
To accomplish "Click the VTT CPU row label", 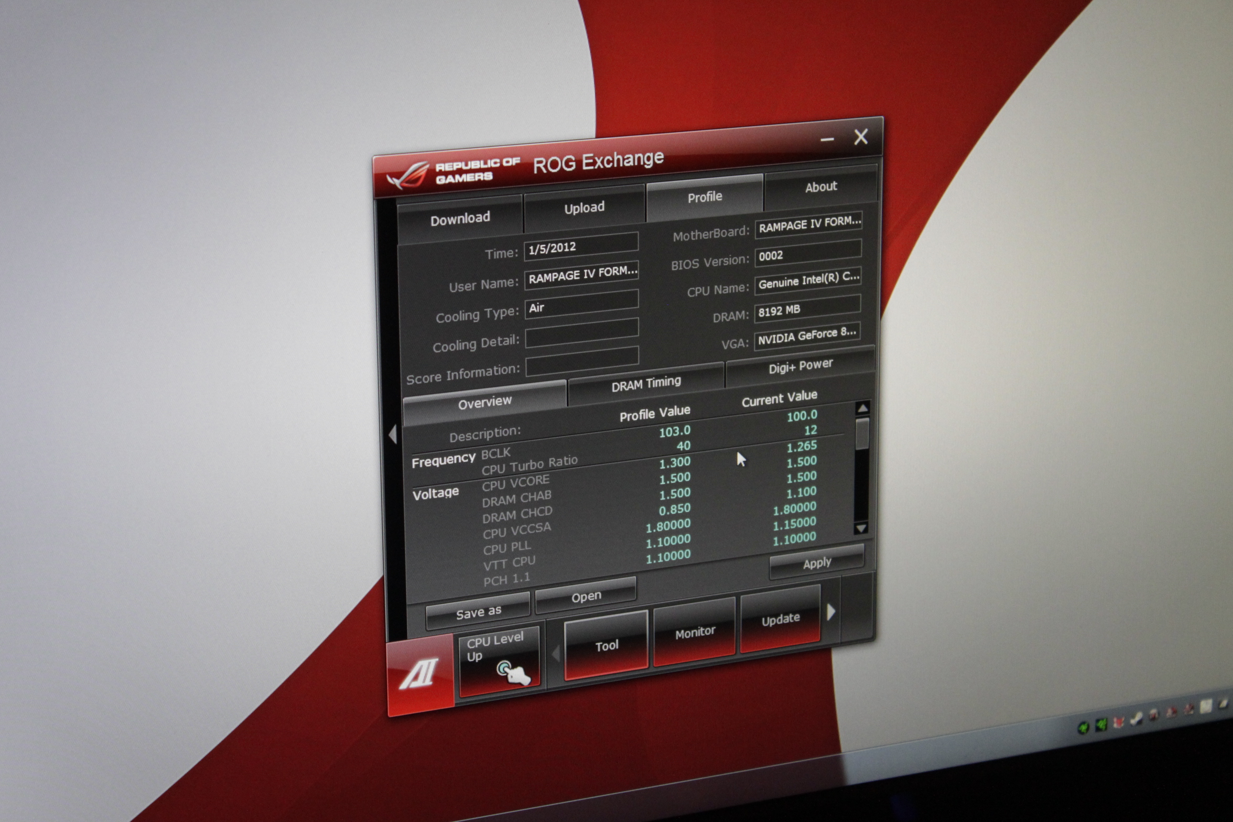I will 509,563.
